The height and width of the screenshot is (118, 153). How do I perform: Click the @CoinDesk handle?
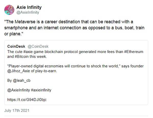tap(38, 46)
